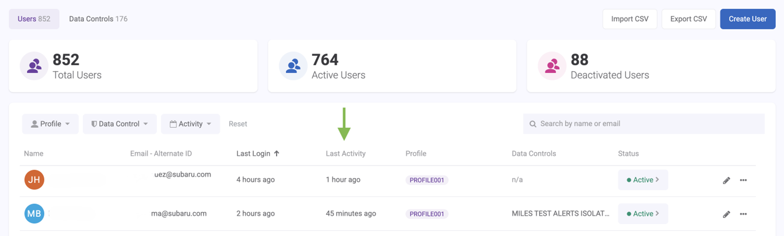Open the three-dot menu for user MB
Screen dimensions: 784x236
(743, 214)
